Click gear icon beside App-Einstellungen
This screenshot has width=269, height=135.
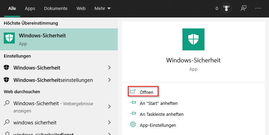click(x=133, y=125)
